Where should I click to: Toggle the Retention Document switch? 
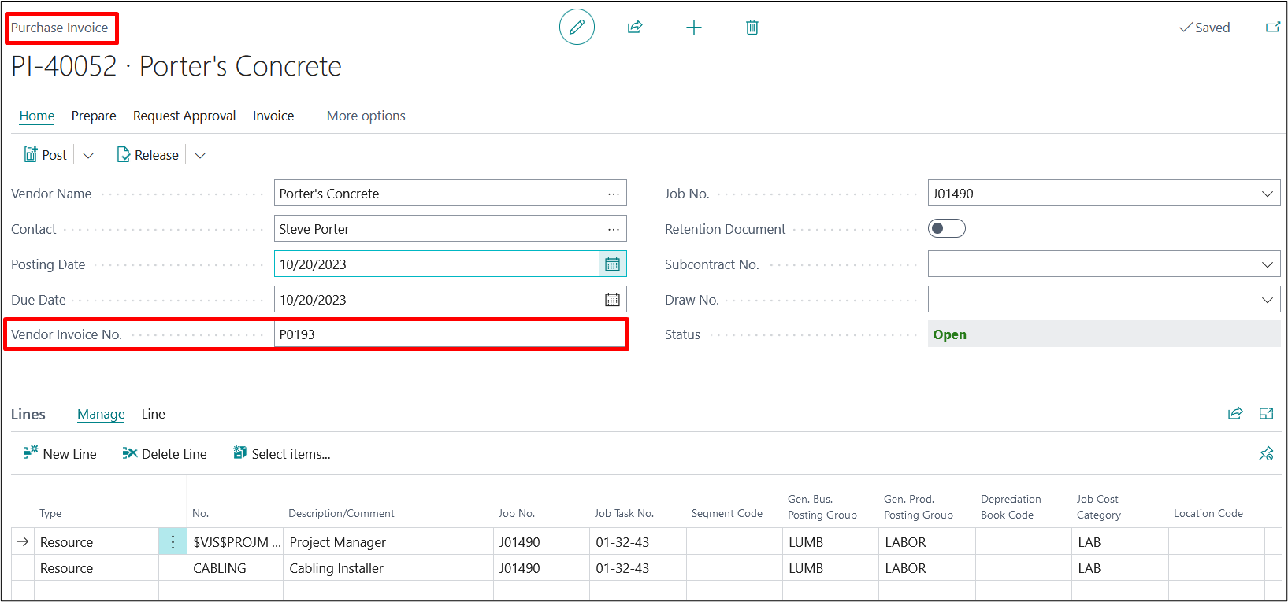click(x=946, y=229)
